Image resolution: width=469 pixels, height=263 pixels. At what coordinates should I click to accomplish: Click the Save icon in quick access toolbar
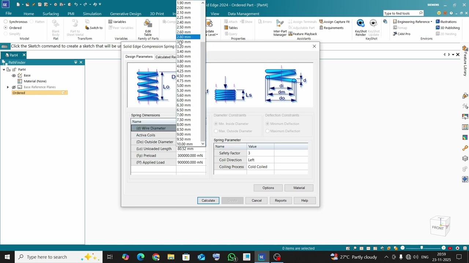(x=40, y=4)
